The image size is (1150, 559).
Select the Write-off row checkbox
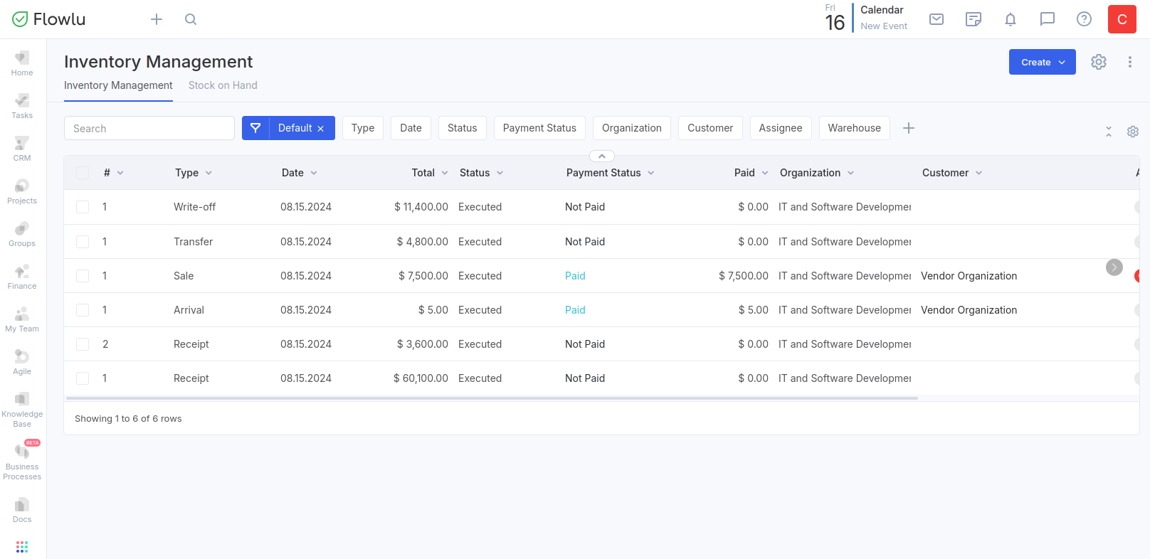[x=83, y=207]
